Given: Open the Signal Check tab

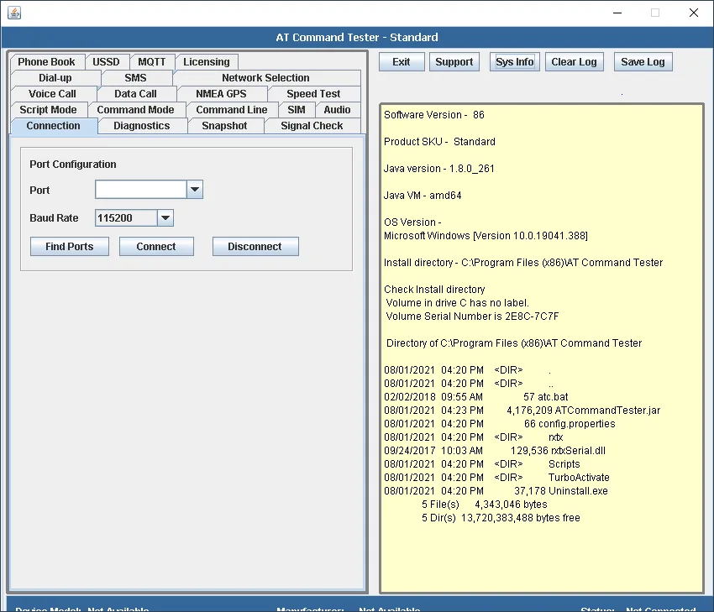Looking at the screenshot, I should (x=312, y=126).
